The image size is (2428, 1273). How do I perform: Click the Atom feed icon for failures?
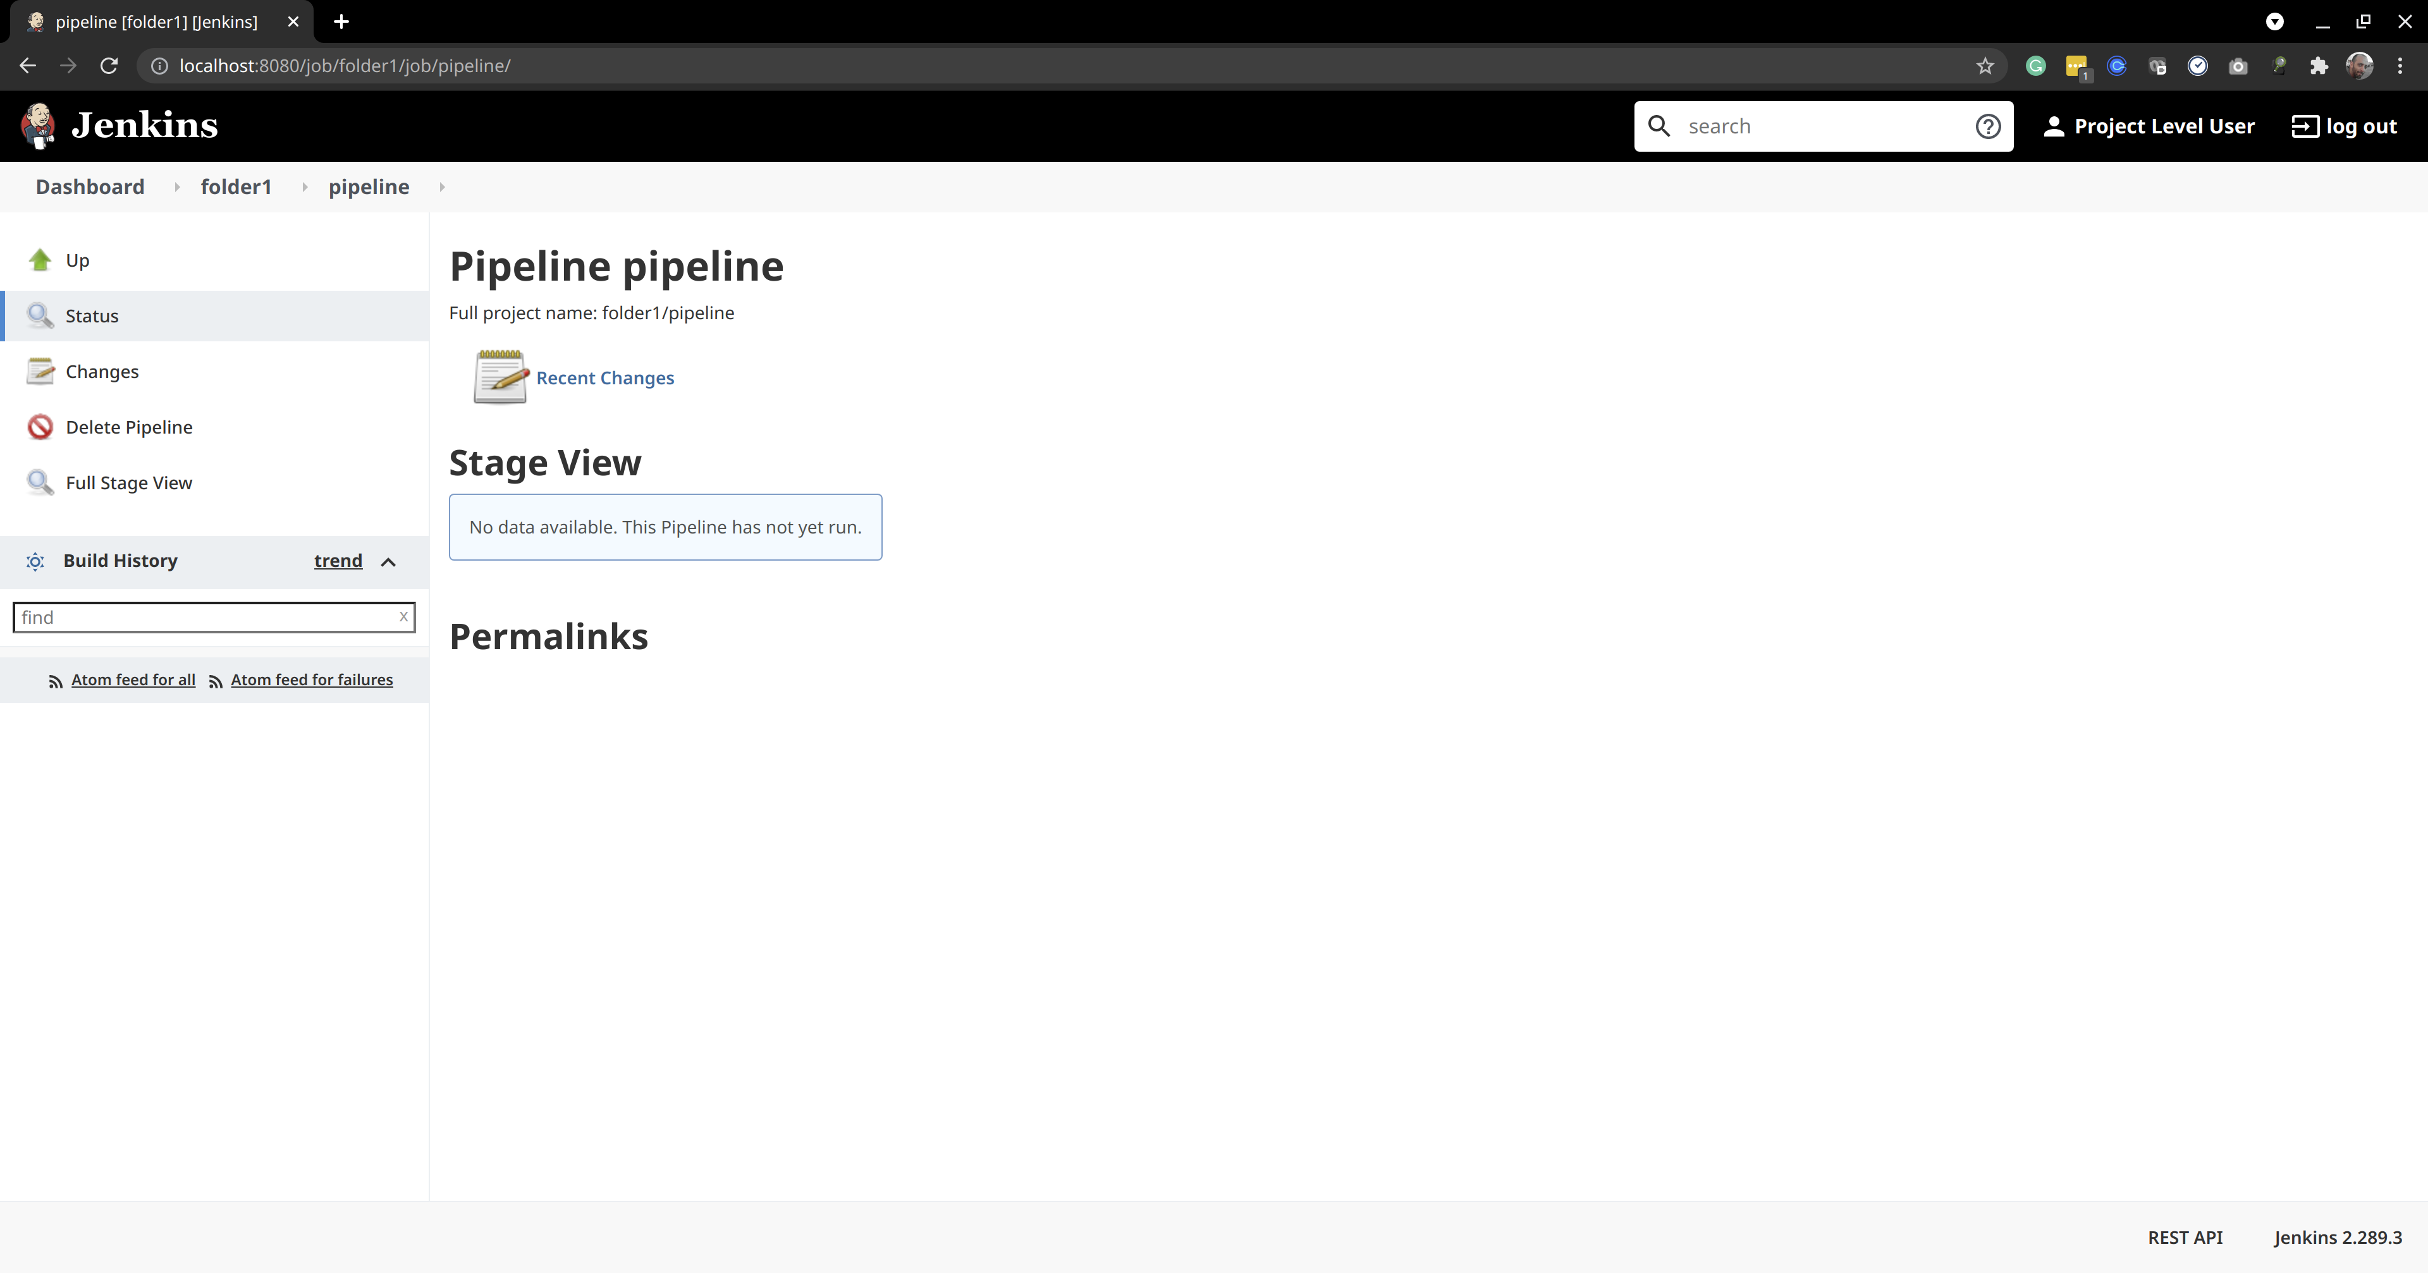[216, 679]
